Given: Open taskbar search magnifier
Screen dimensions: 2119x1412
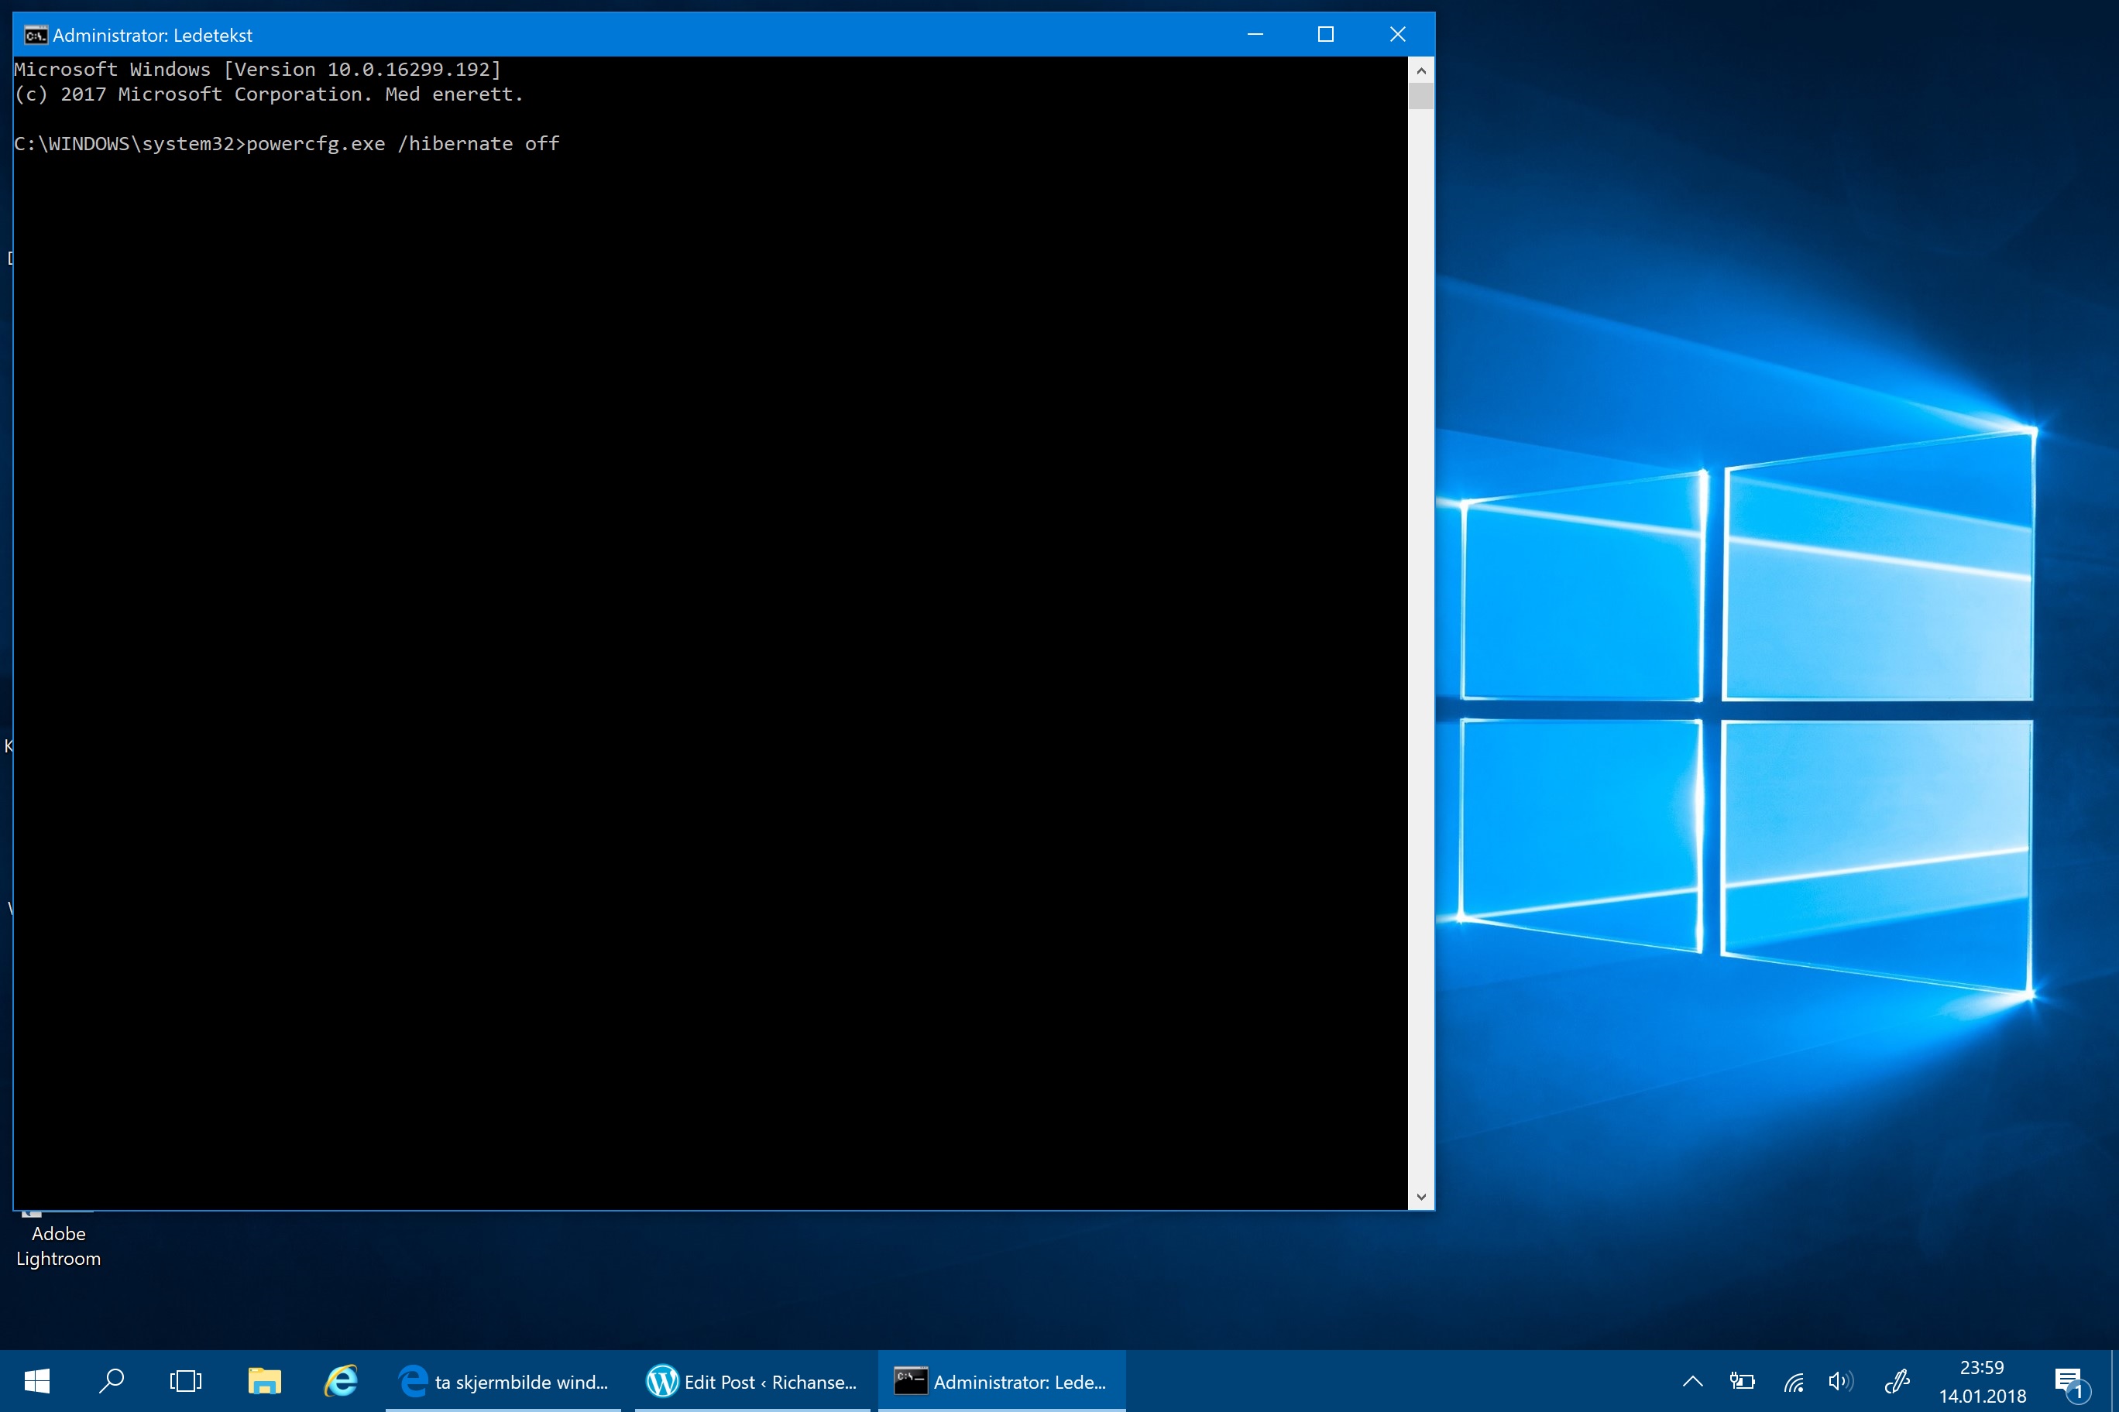Looking at the screenshot, I should coord(111,1380).
